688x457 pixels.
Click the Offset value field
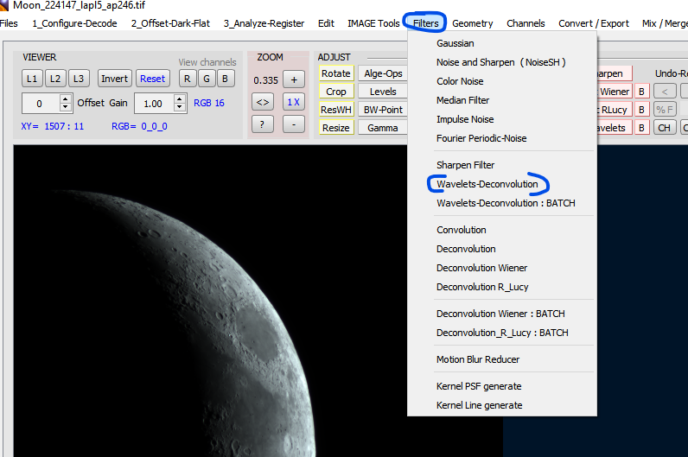tap(41, 104)
